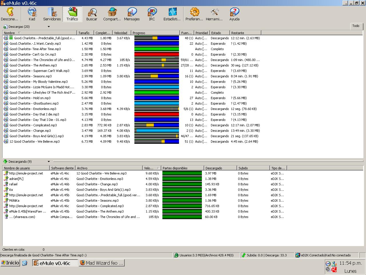Click the red progress bar of Can't Go On.mp3

point(157,54)
